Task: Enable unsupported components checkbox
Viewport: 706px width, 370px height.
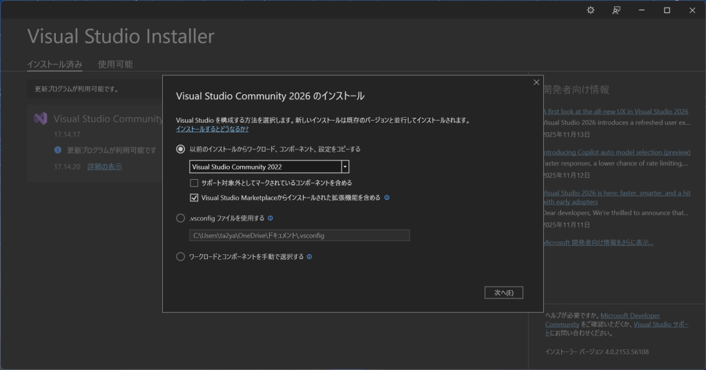Action: [194, 183]
